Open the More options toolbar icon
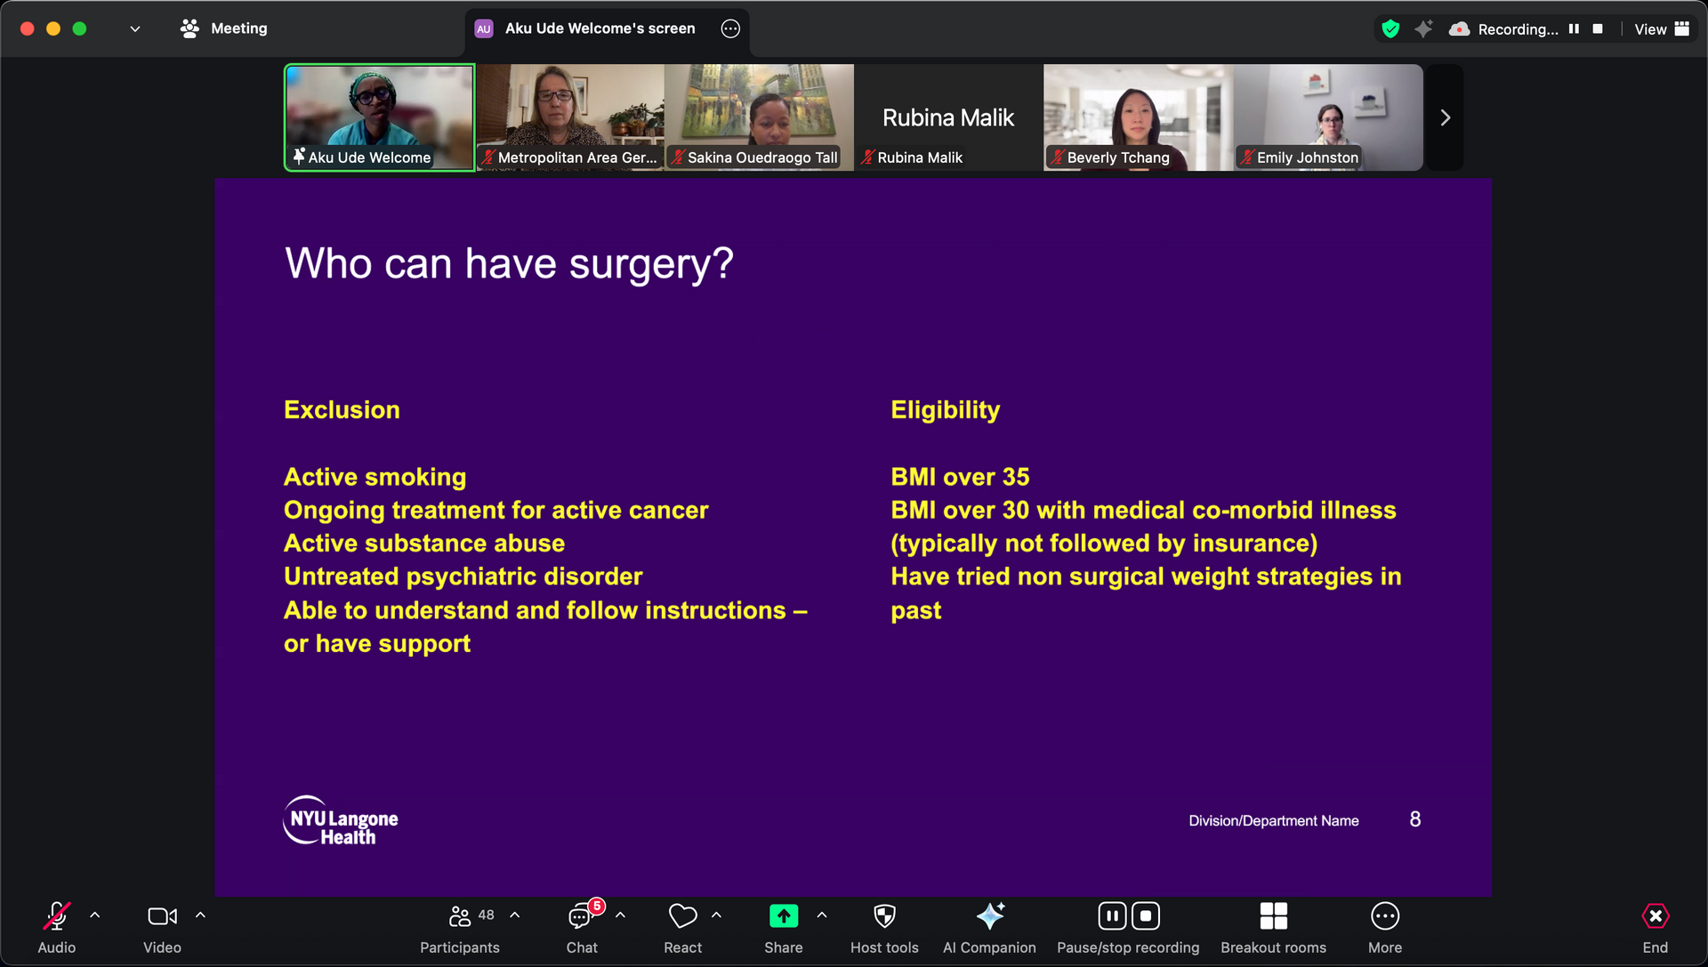The image size is (1708, 967). pos(1384,928)
